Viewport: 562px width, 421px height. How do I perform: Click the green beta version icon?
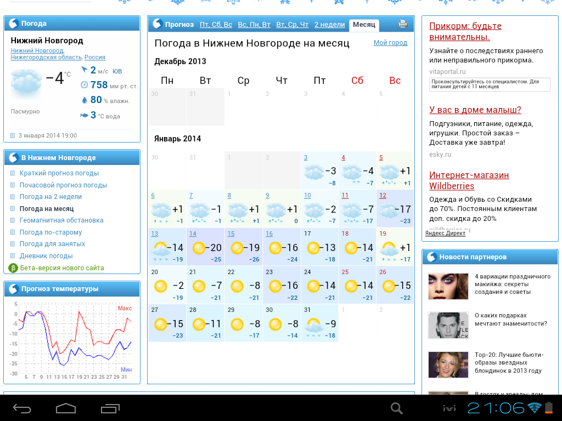(x=13, y=268)
